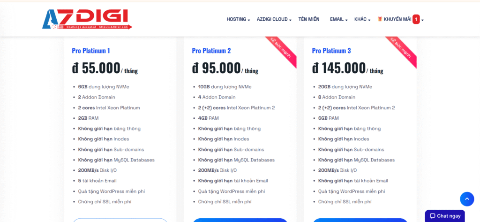Click the dropdown arrow after KHUYẾN MÃI badge
Screen dimensions: 480x222
click(x=423, y=20)
